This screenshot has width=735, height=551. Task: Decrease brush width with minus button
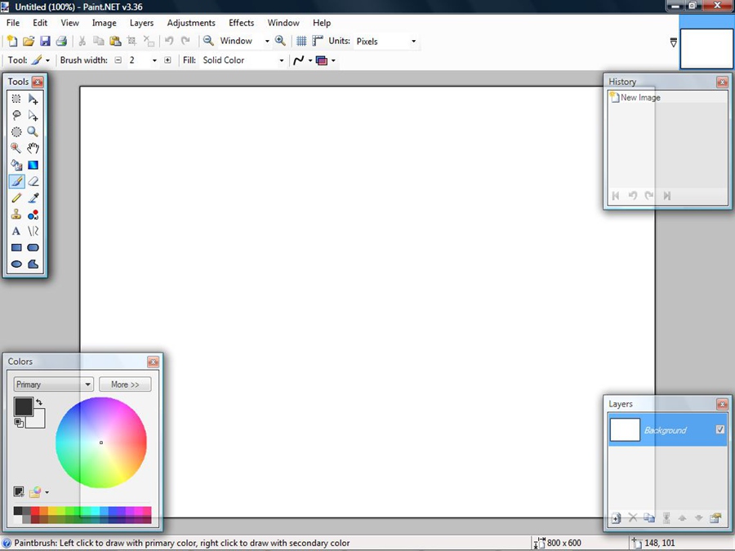pos(118,60)
